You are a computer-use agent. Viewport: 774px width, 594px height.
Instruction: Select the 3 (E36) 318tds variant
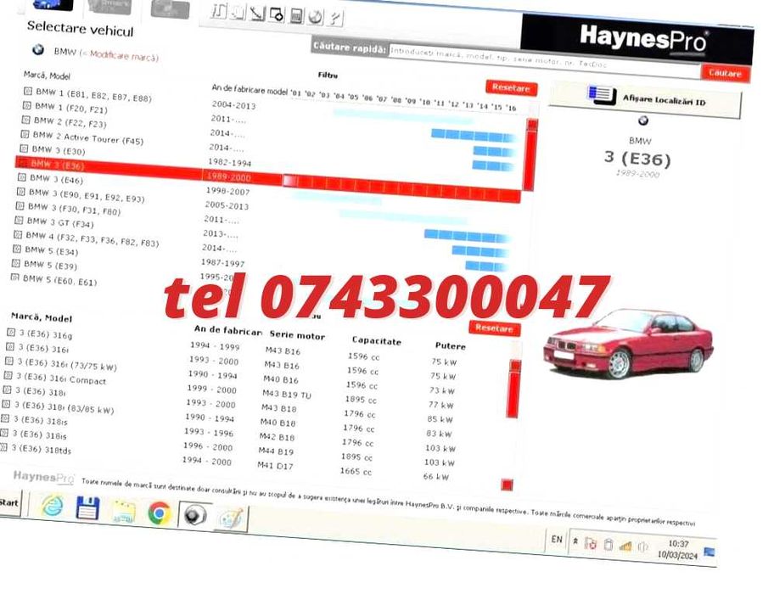click(x=41, y=449)
